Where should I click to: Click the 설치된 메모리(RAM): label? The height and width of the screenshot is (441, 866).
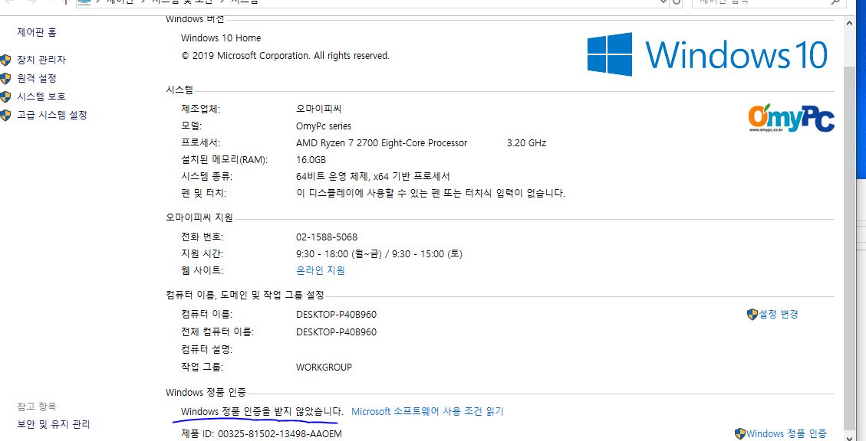tap(224, 161)
